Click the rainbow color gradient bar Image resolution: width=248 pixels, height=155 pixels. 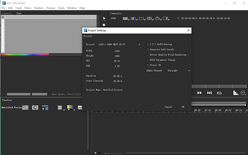pos(25,55)
